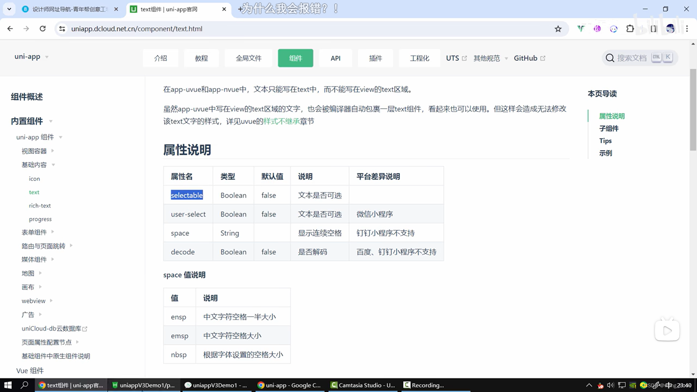
Task: Open the progress component page
Action: pyautogui.click(x=40, y=219)
